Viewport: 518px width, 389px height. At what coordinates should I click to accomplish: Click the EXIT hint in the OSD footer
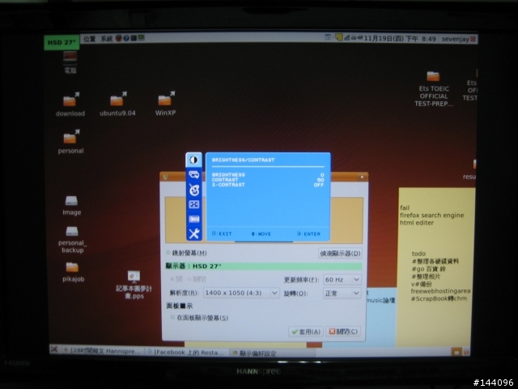[222, 233]
